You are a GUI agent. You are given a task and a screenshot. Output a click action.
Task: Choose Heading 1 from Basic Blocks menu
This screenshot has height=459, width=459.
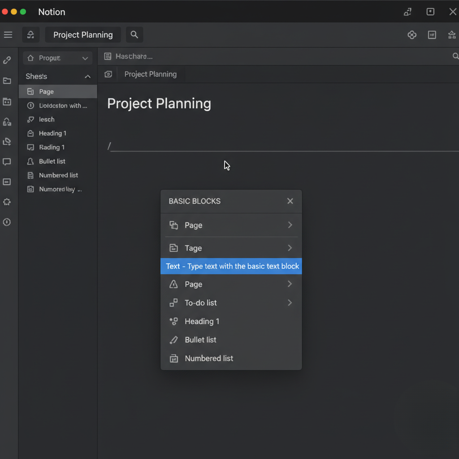coord(202,321)
